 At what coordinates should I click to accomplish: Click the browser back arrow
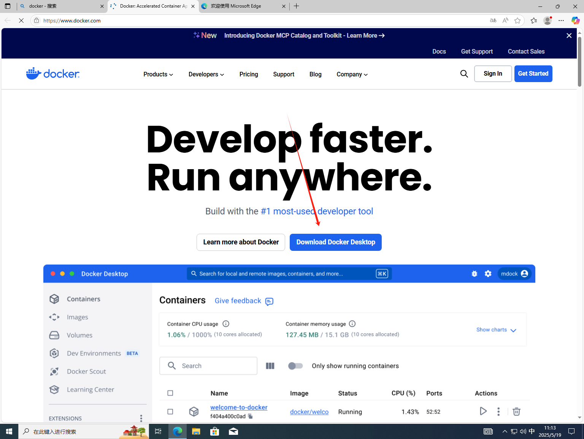8,21
